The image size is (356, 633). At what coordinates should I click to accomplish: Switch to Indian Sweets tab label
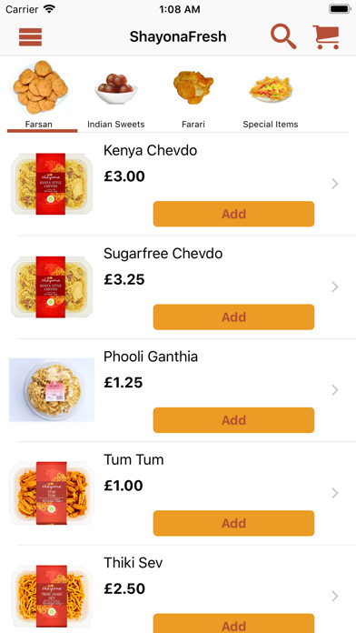click(x=116, y=125)
